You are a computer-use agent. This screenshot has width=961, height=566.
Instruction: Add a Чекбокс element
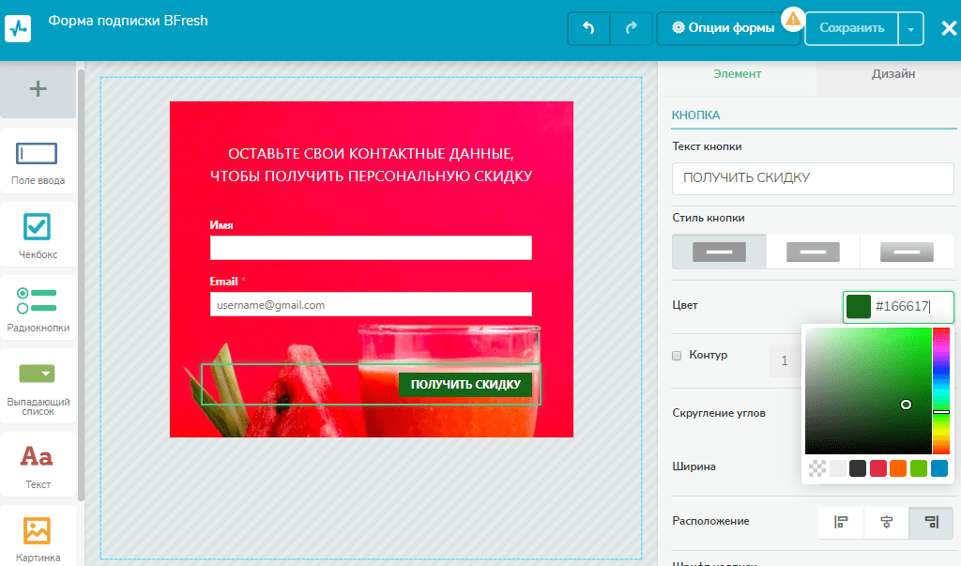coord(38,236)
